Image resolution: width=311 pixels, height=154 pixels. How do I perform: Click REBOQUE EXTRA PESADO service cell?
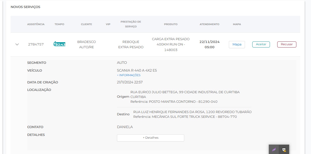tap(131, 44)
